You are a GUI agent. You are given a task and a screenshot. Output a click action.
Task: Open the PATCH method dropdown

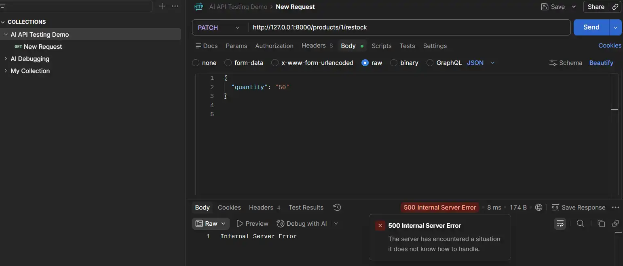(218, 27)
